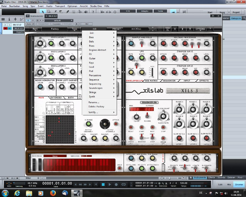
Task: Click the question mark help tool
Action: point(93,12)
